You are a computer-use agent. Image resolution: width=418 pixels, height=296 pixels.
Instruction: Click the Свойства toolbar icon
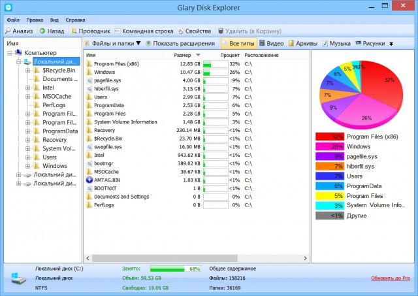pos(181,31)
